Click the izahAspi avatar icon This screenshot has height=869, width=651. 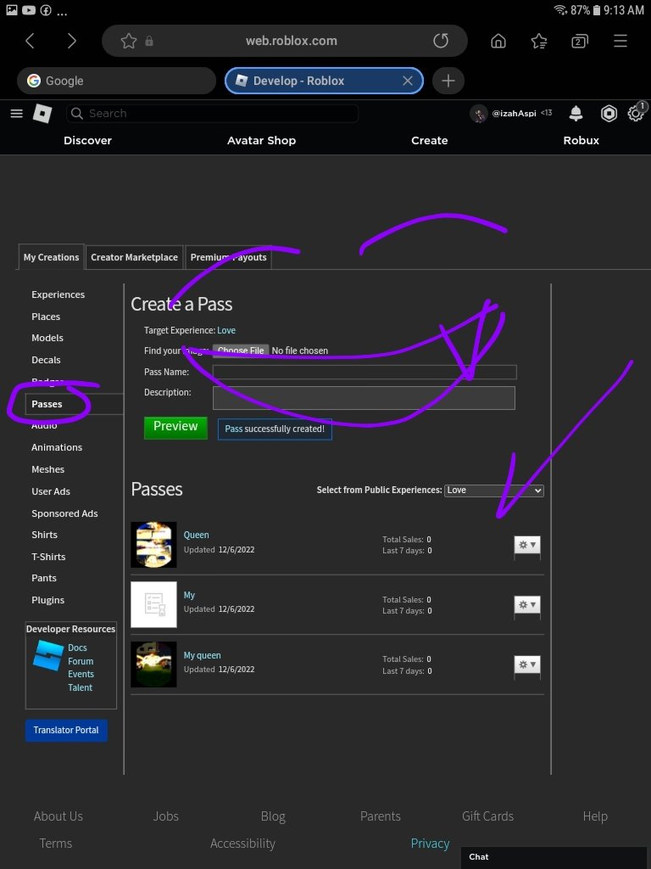point(478,114)
